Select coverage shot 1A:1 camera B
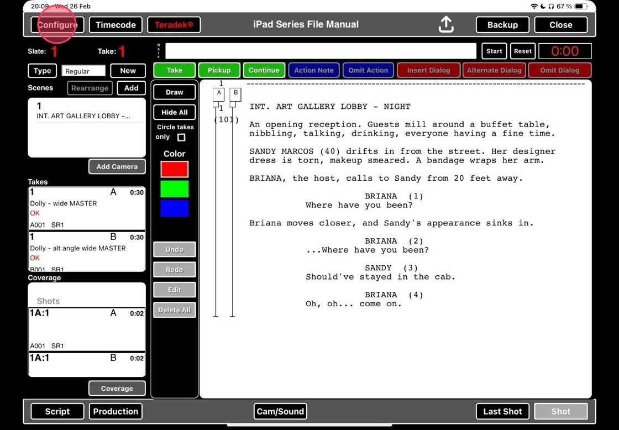 point(87,364)
